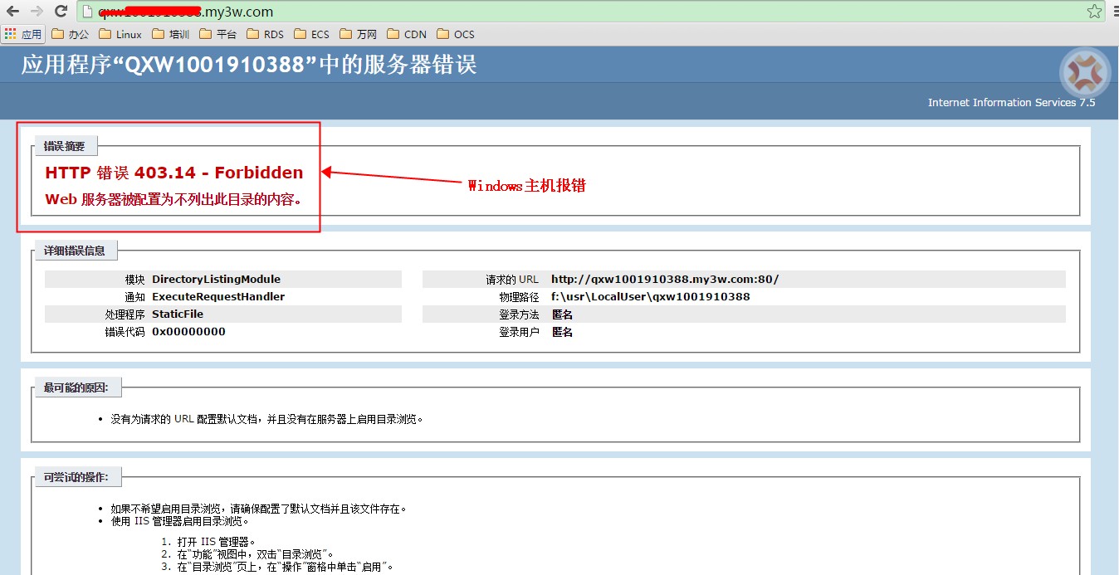Click the HTTP 错误 403.14 - Forbidden heading
The image size is (1119, 575).
(x=174, y=173)
